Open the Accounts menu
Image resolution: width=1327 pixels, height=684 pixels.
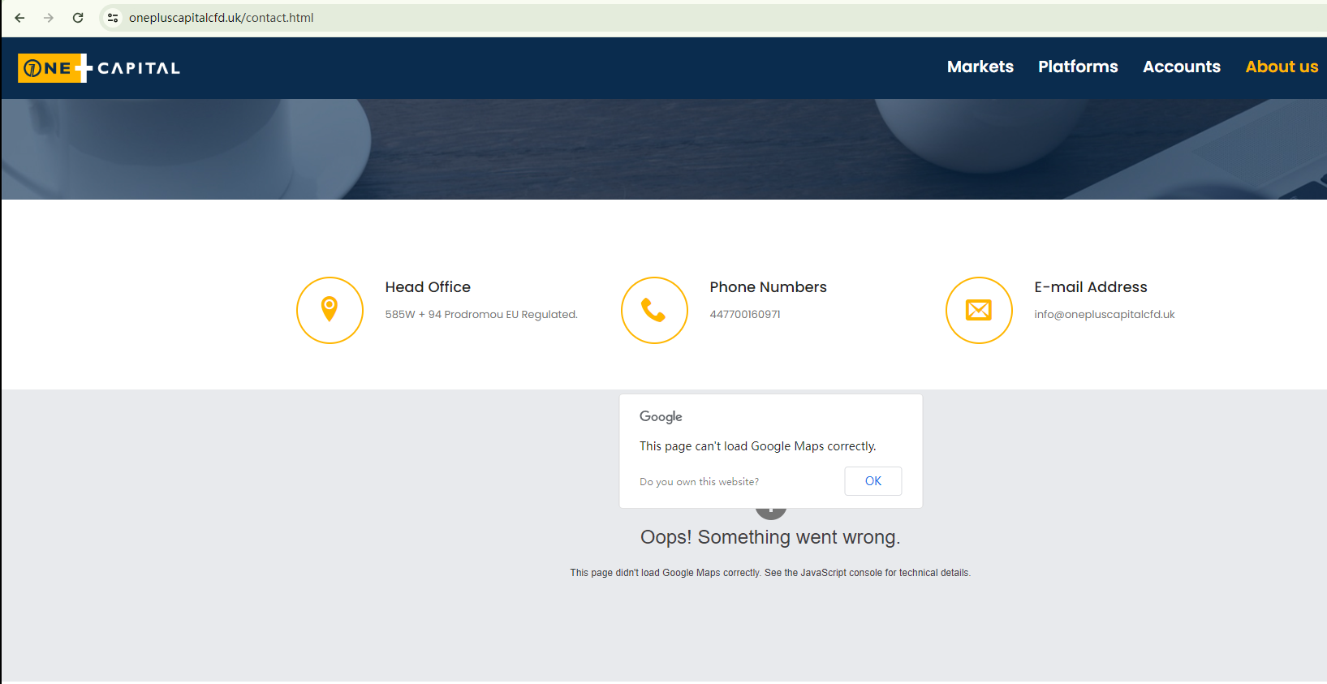pos(1181,67)
